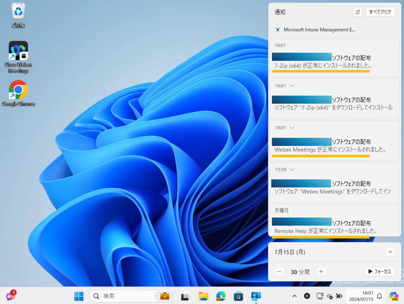Open the Webex Meetings installed successfully notification
Image resolution: width=404 pixels, height=304 pixels.
[x=334, y=141]
